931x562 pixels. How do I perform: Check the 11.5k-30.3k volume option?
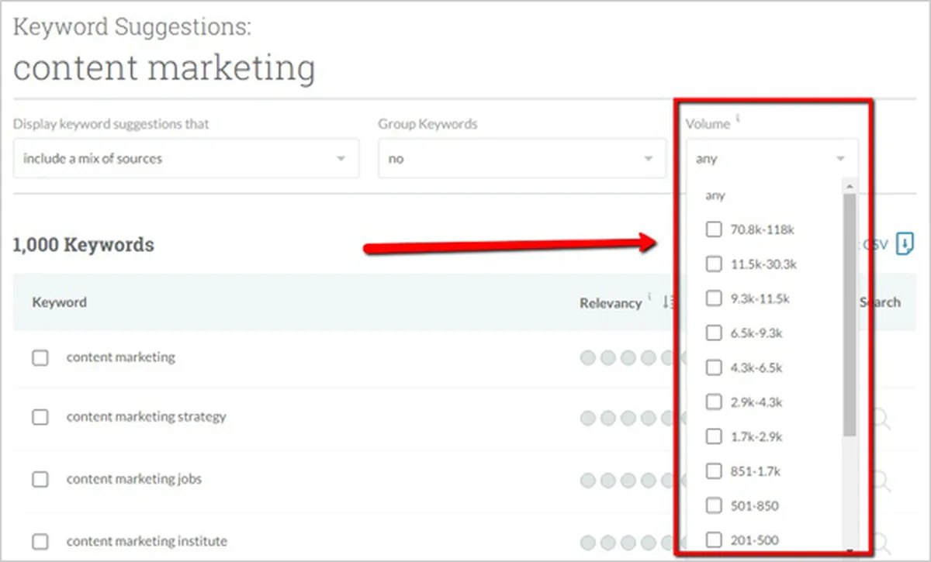coord(713,264)
